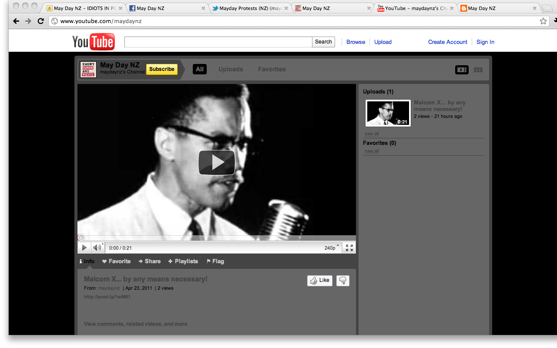The height and width of the screenshot is (348, 557).
Task: Switch to Facebook May Day NZ tab
Action: (x=168, y=8)
